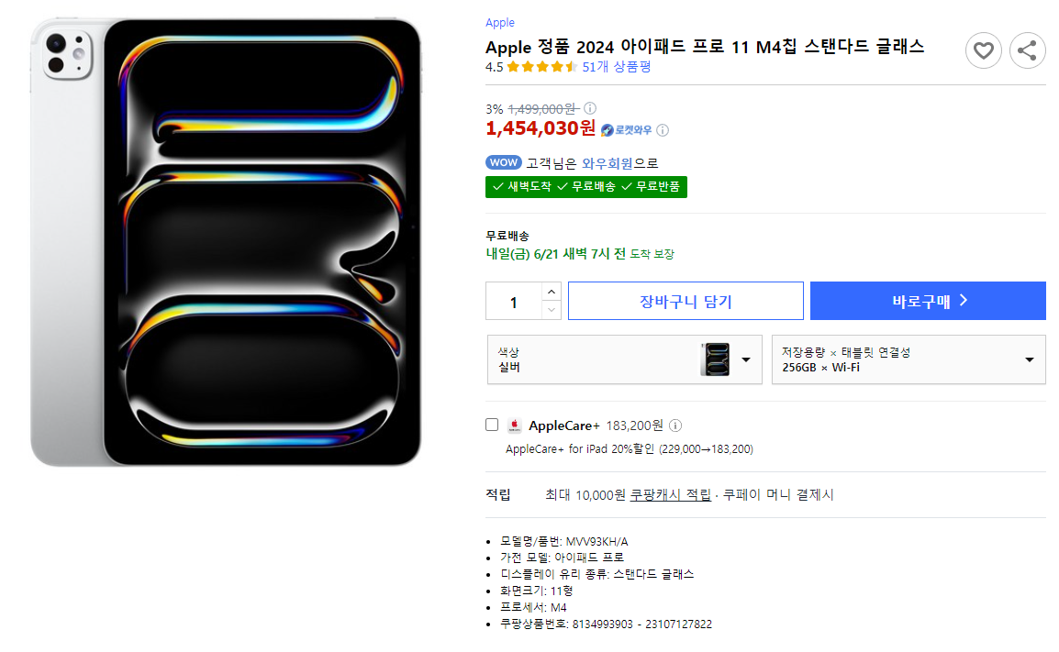Viewport: 1059px width, 652px height.
Task: Open the 저장용량 256GB Wi-Fi dropdown
Action: 909,359
